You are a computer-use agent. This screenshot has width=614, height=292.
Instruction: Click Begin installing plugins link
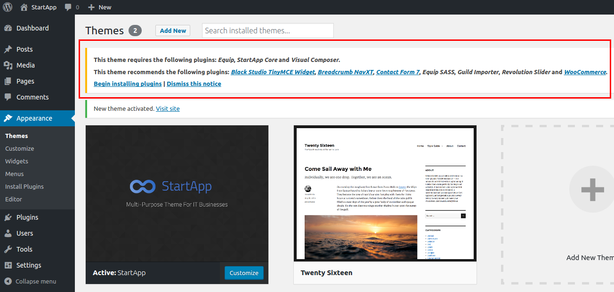click(x=128, y=84)
